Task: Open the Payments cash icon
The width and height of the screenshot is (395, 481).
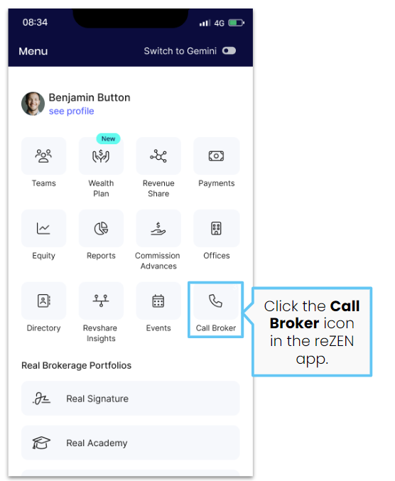Action: tap(216, 156)
